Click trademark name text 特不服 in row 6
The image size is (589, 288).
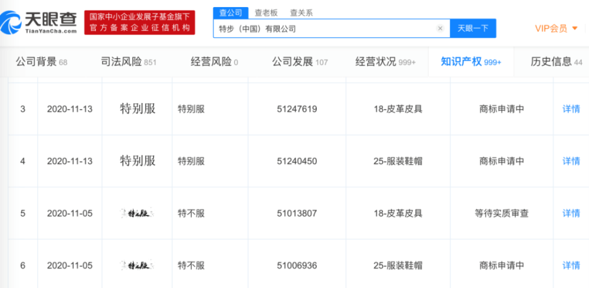191,266
